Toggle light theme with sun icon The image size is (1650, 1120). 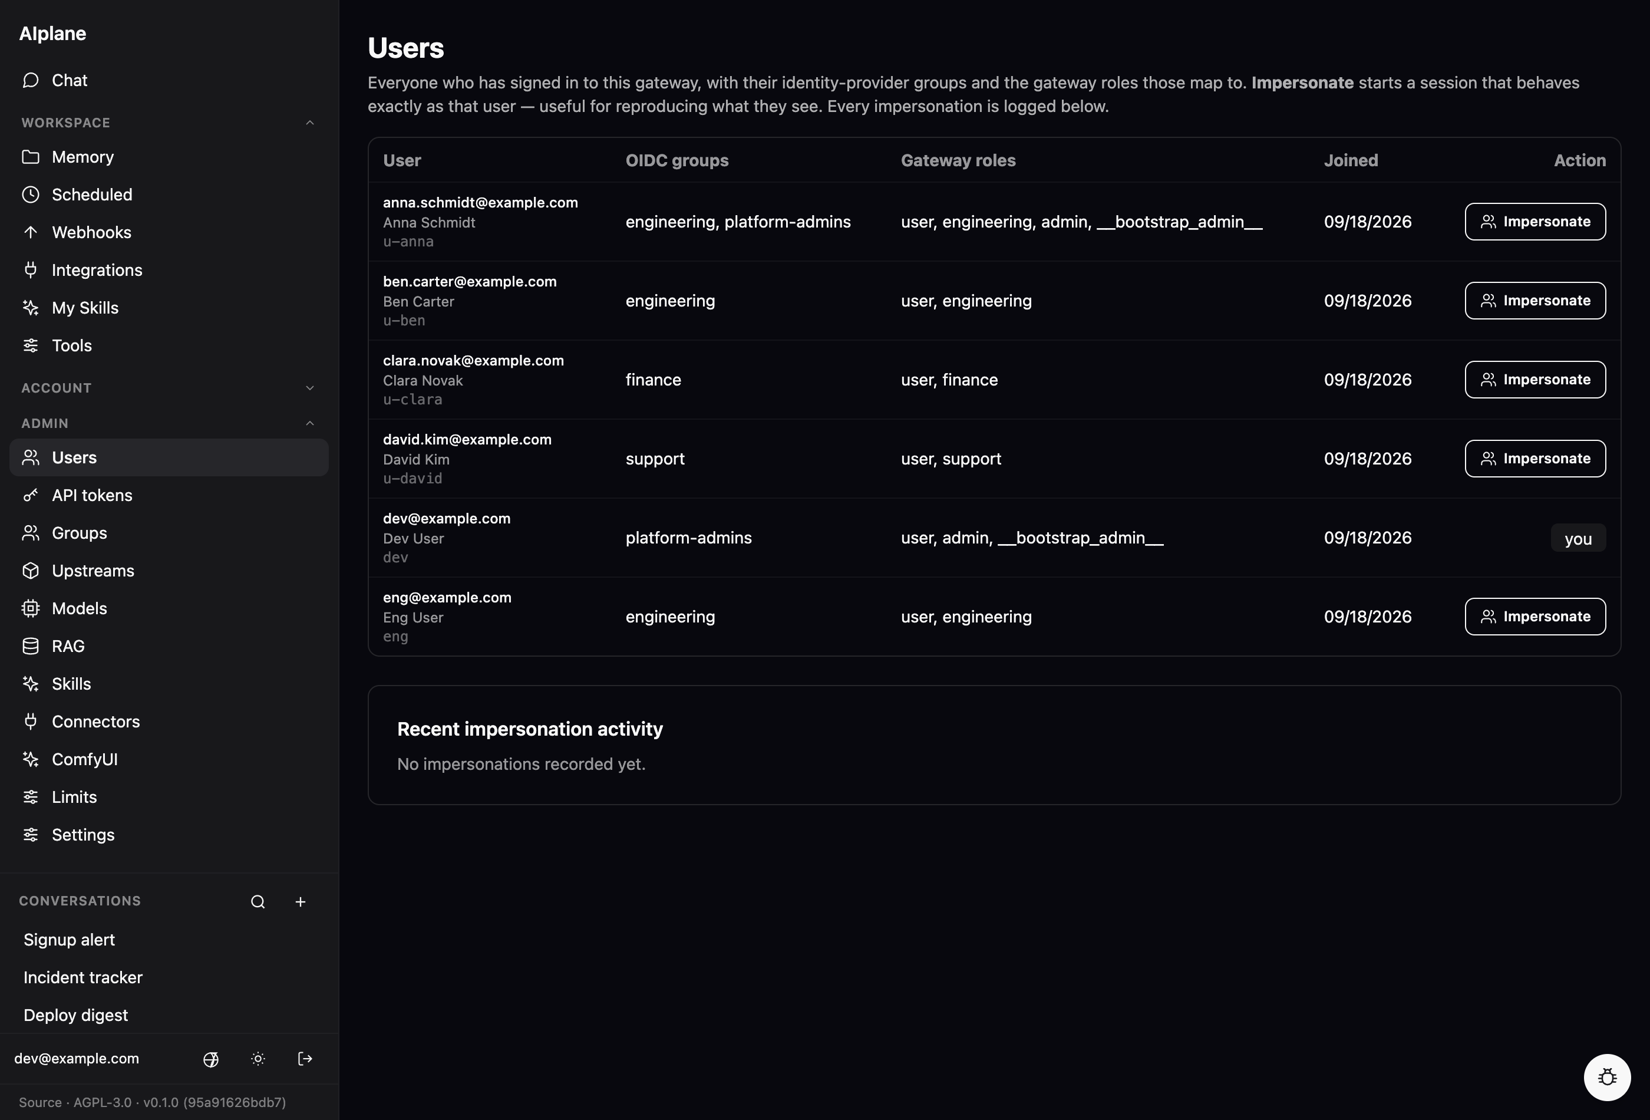click(258, 1059)
